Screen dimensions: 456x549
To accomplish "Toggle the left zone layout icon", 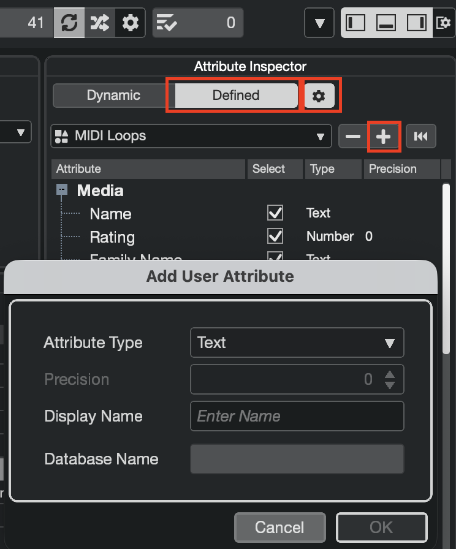I will [356, 23].
